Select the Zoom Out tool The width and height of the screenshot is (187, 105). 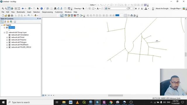click(6, 8)
